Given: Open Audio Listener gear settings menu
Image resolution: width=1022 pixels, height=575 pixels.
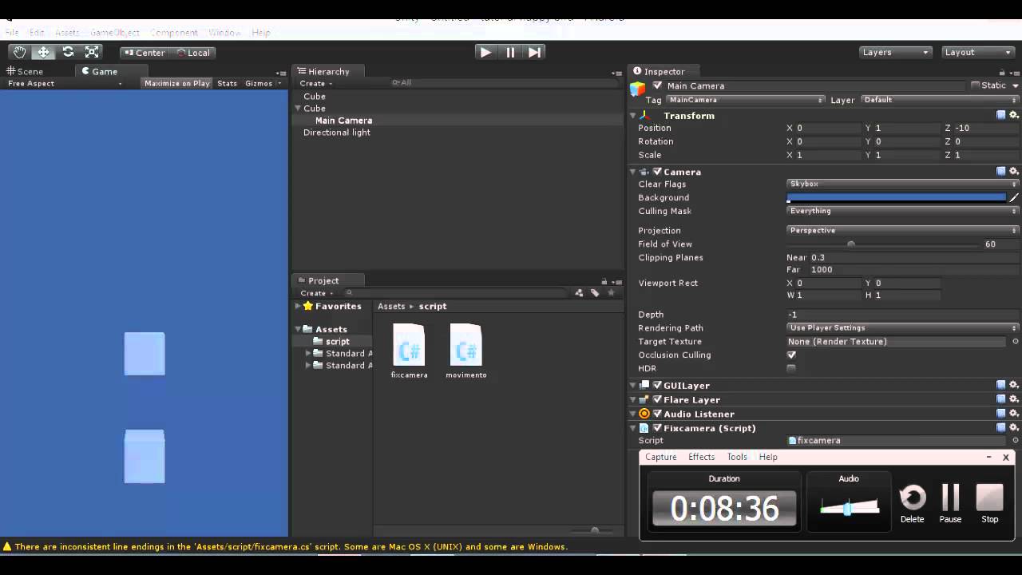Looking at the screenshot, I should pyautogui.click(x=1014, y=414).
